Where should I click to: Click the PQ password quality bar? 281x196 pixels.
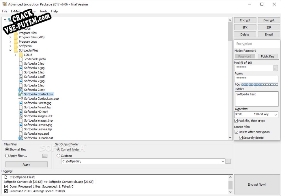(260, 85)
